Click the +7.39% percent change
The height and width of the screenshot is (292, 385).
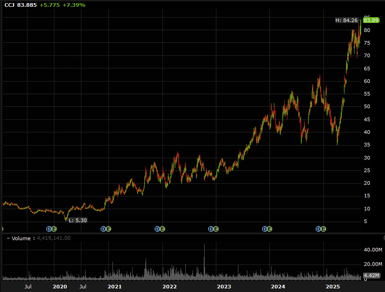tap(74, 5)
